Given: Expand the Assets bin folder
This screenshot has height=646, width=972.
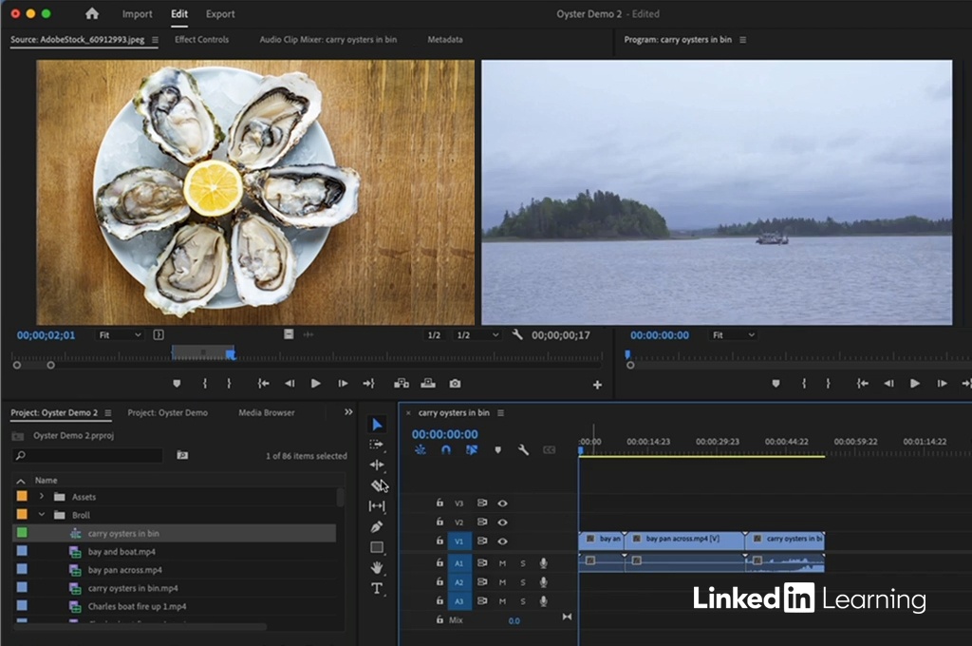Looking at the screenshot, I should (x=42, y=497).
